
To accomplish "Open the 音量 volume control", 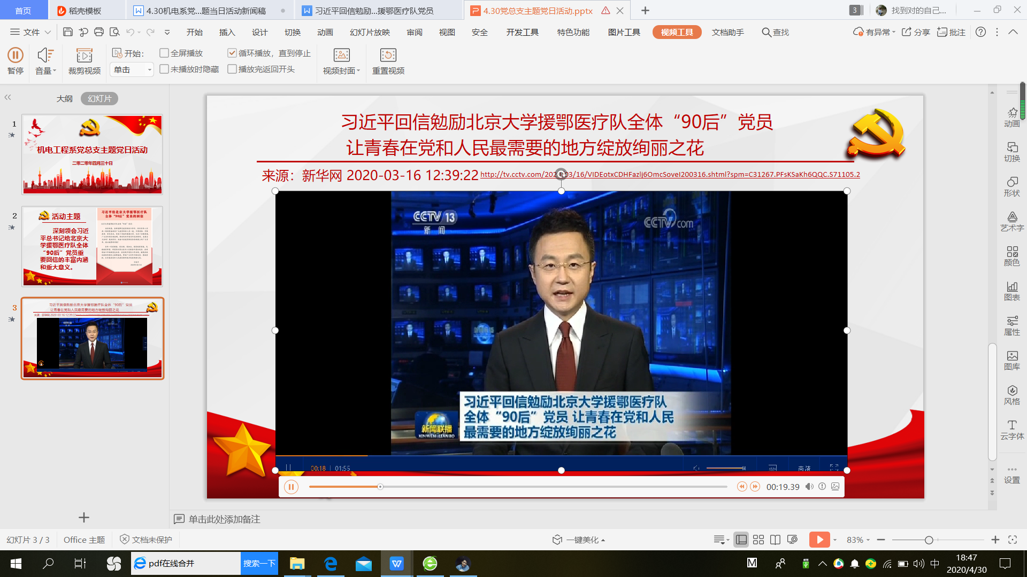I will [x=45, y=60].
